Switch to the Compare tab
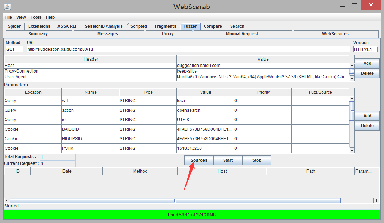Image resolution: width=384 pixels, height=223 pixels. click(213, 26)
